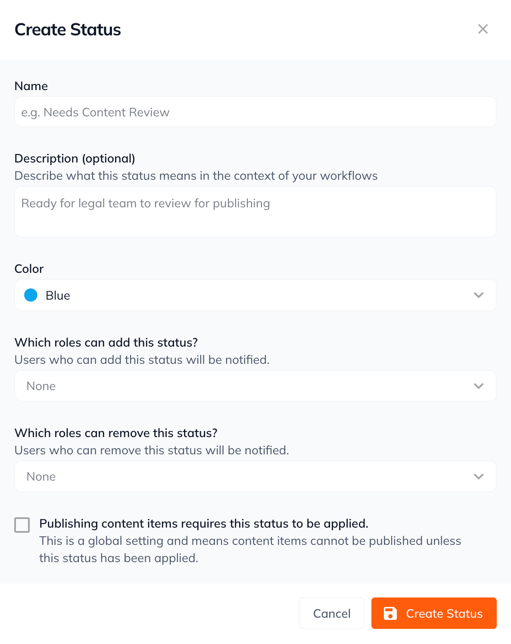
Task: Click the "Color" field label
Action: tap(29, 269)
